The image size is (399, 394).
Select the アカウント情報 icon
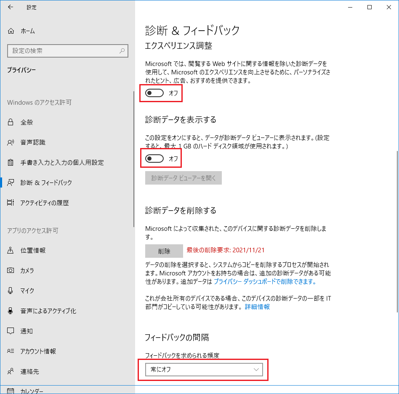pyautogui.click(x=11, y=351)
